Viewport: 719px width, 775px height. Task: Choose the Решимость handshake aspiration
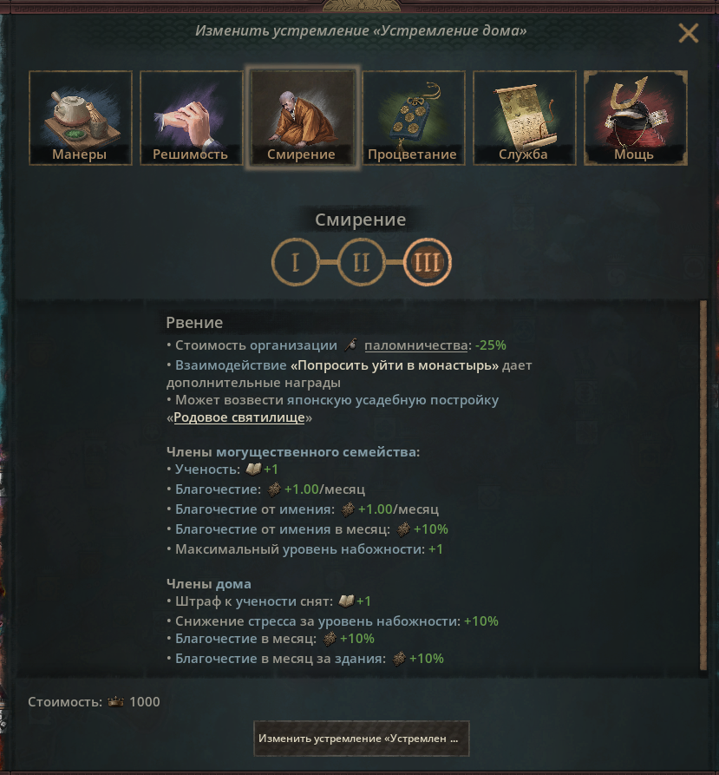191,118
